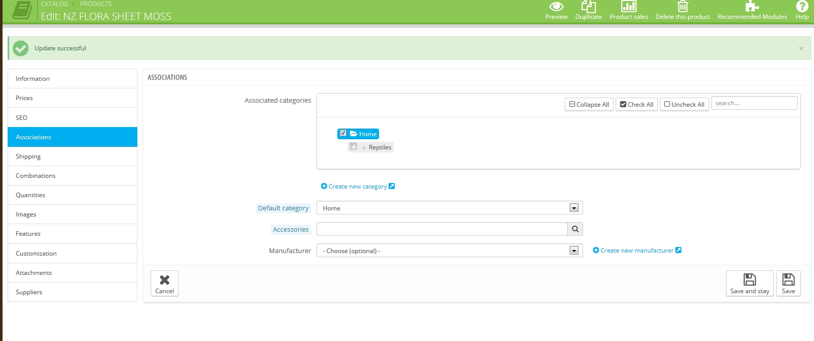Click external link icon after Create new category

(x=392, y=186)
